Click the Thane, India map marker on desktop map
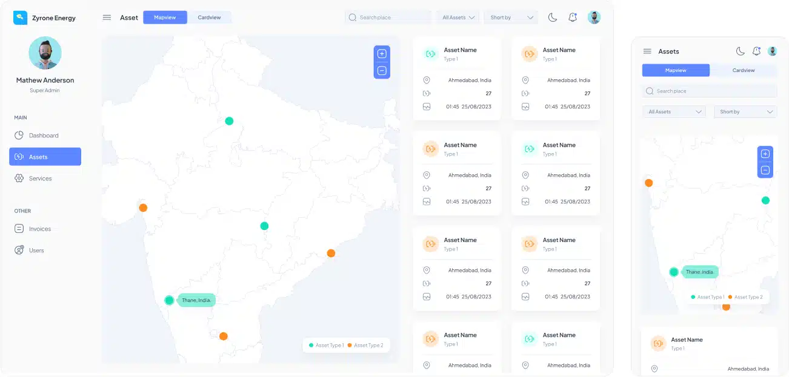 (169, 300)
